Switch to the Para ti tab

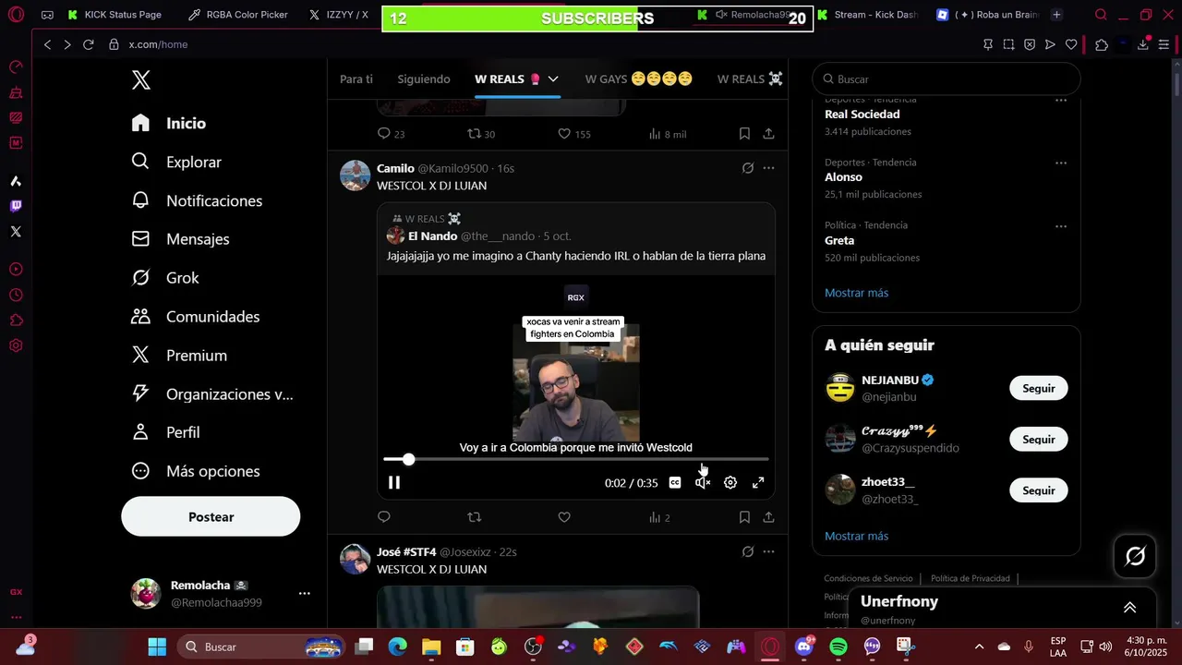(356, 79)
